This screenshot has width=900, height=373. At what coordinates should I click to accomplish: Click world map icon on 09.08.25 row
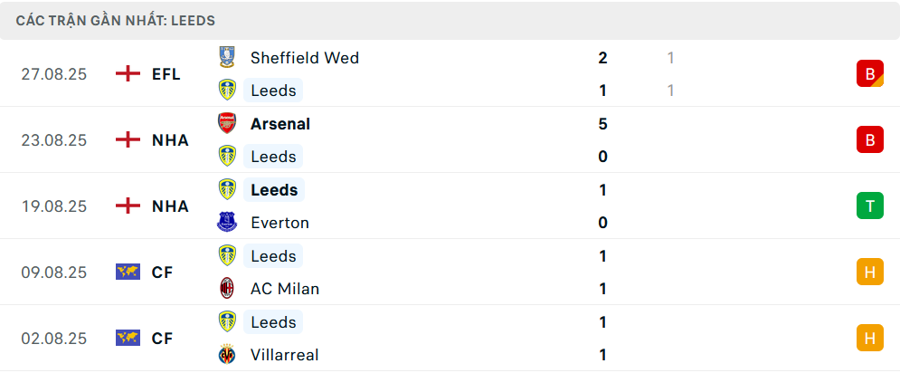click(128, 272)
